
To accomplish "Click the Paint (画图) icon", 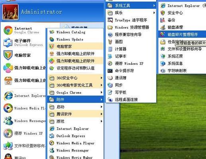I will coord(110,42).
